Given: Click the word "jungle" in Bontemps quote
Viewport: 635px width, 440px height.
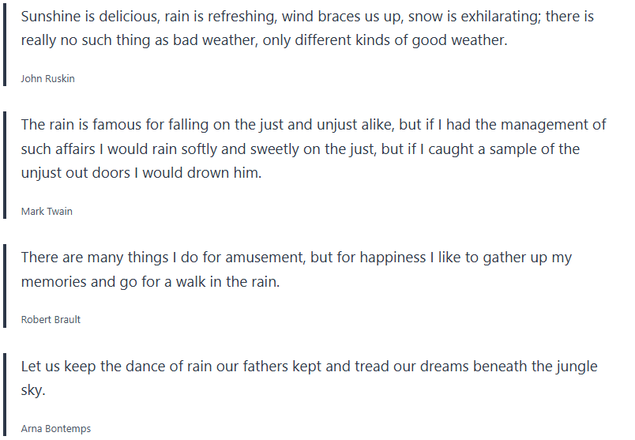Looking at the screenshot, I should 575,367.
